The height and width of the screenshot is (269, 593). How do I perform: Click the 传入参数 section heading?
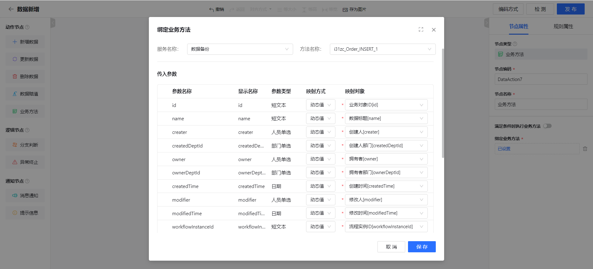point(167,74)
